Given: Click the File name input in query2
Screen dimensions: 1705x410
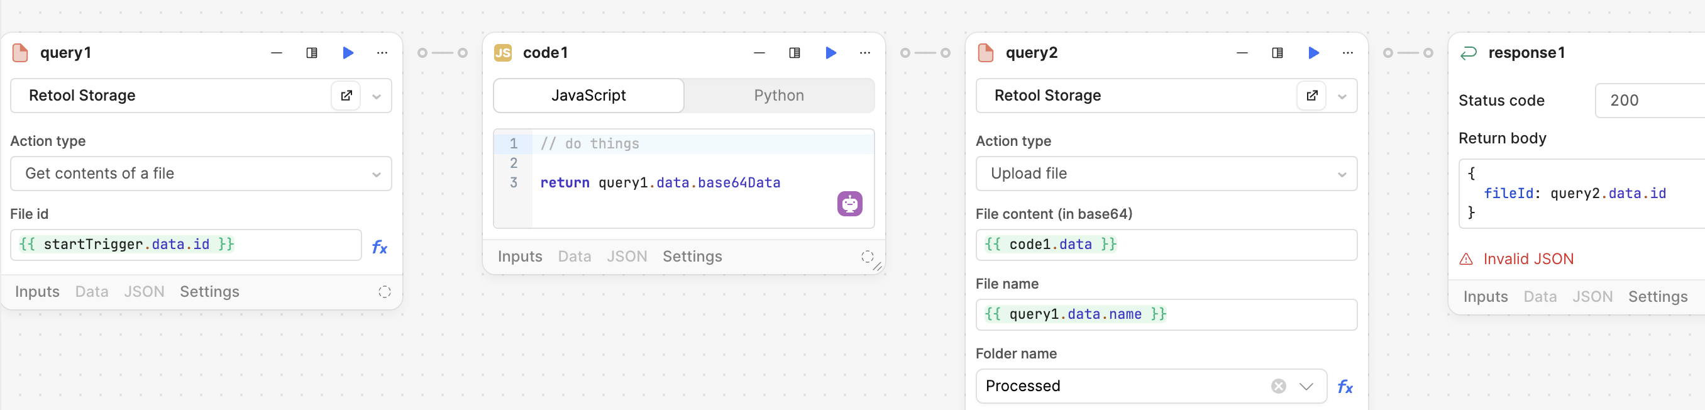Looking at the screenshot, I should tap(1167, 314).
